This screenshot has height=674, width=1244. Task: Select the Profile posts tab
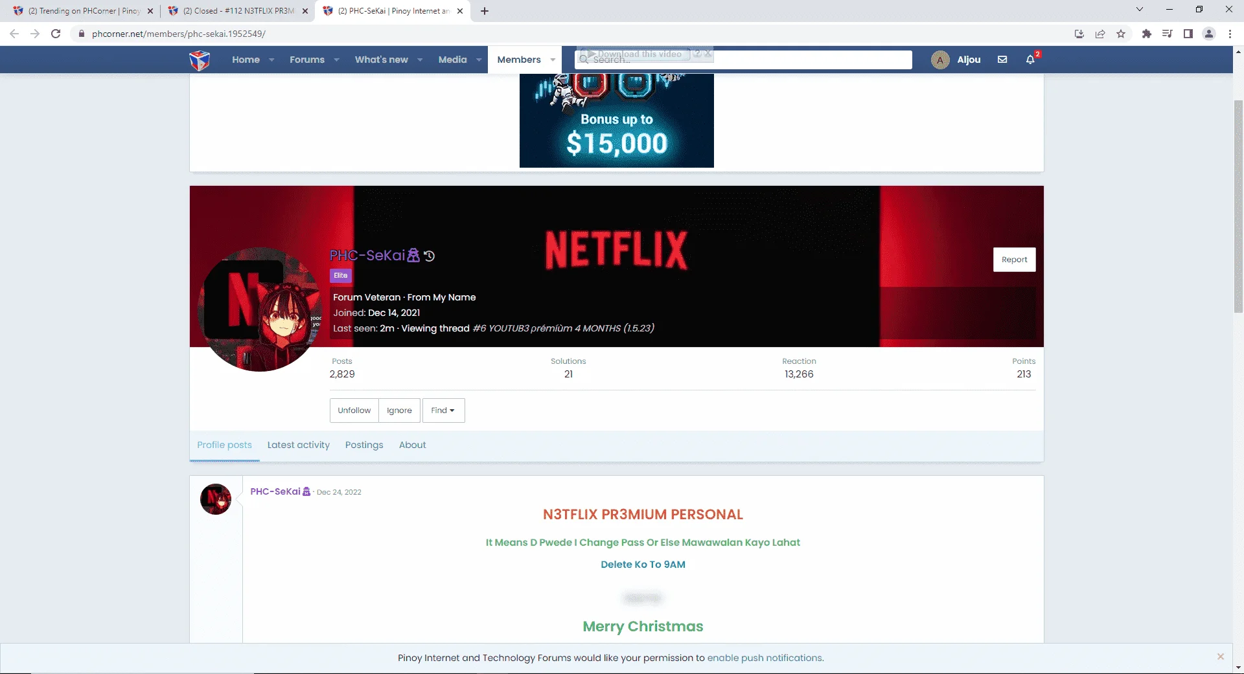pos(224,445)
